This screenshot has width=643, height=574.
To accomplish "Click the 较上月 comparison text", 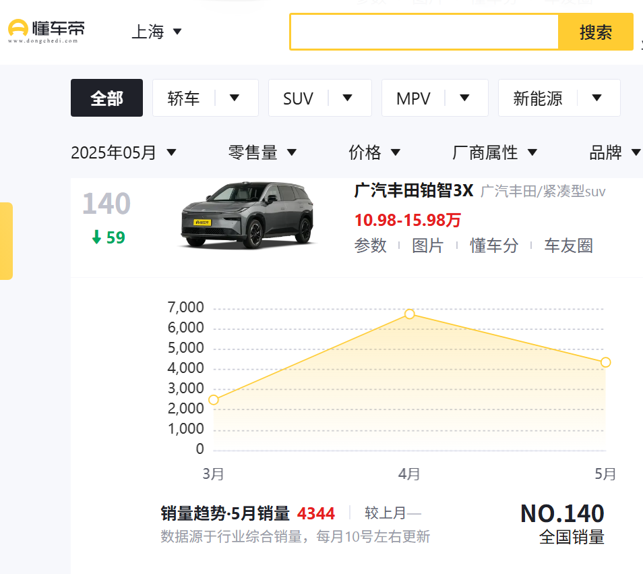I will 393,513.
